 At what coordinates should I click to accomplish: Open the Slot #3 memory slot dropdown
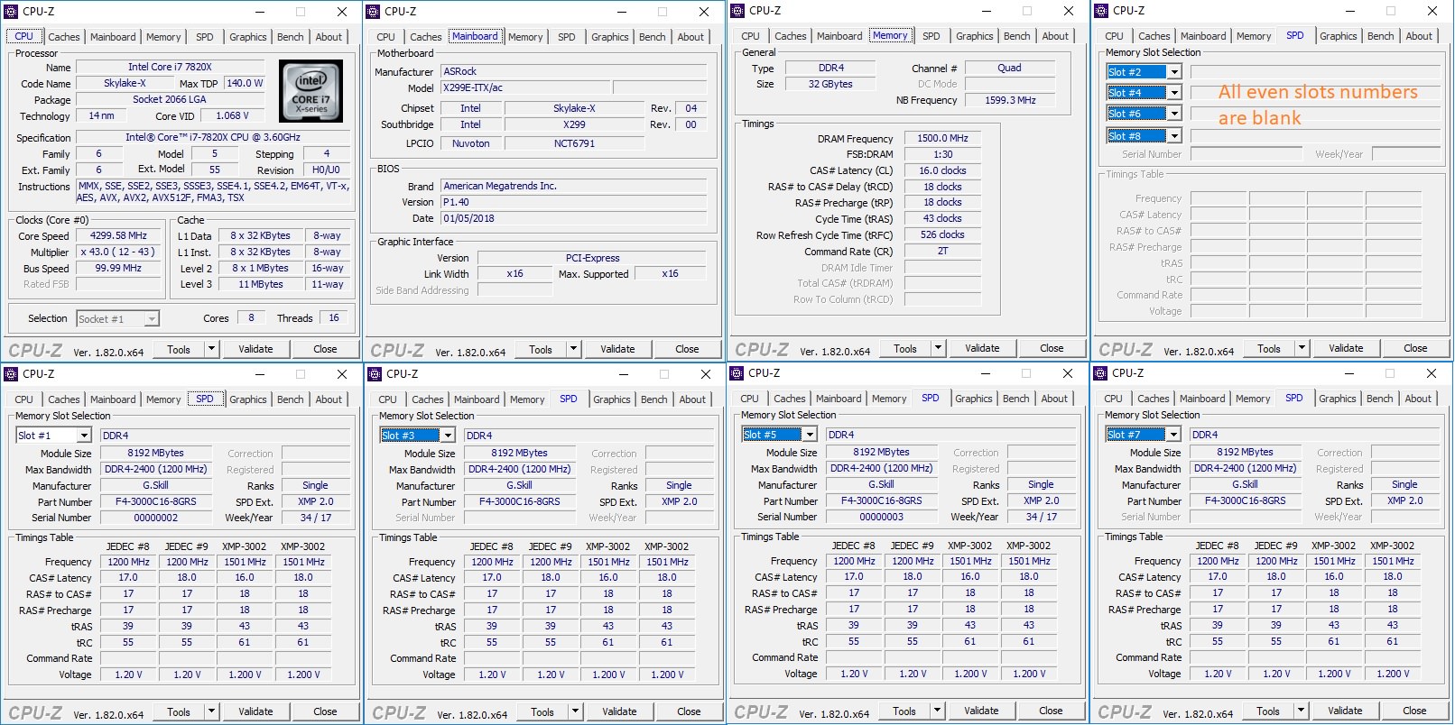point(448,436)
